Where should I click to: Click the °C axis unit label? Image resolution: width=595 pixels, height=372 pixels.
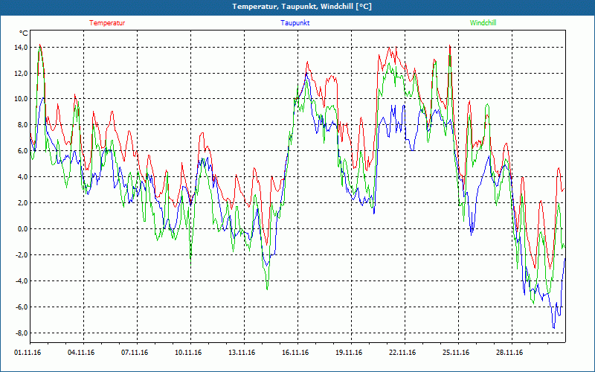(24, 33)
